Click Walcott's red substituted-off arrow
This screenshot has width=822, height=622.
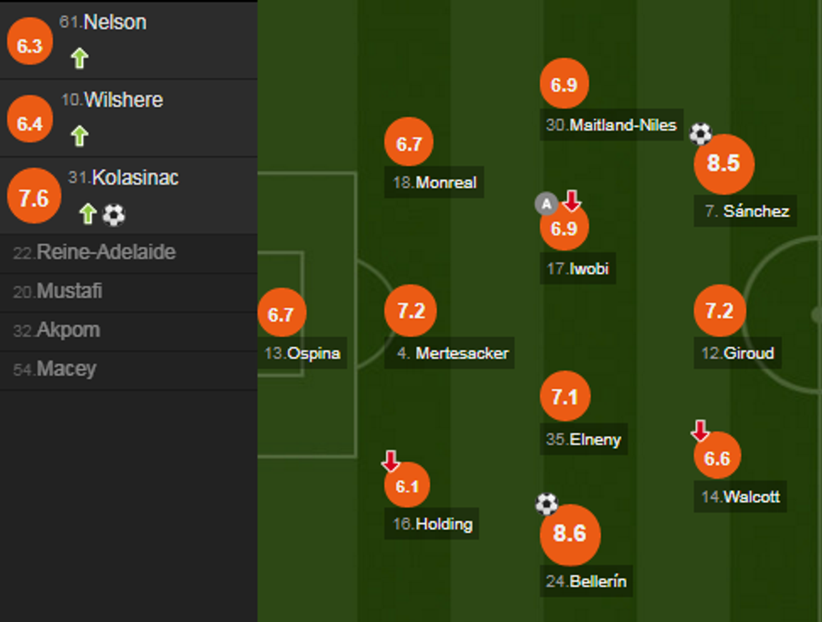click(700, 431)
